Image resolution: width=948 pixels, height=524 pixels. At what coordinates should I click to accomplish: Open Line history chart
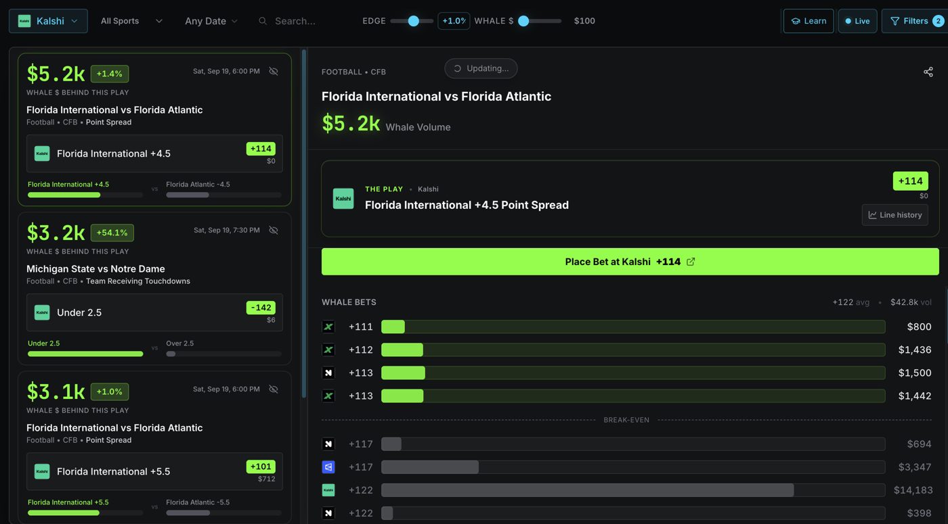click(x=895, y=215)
